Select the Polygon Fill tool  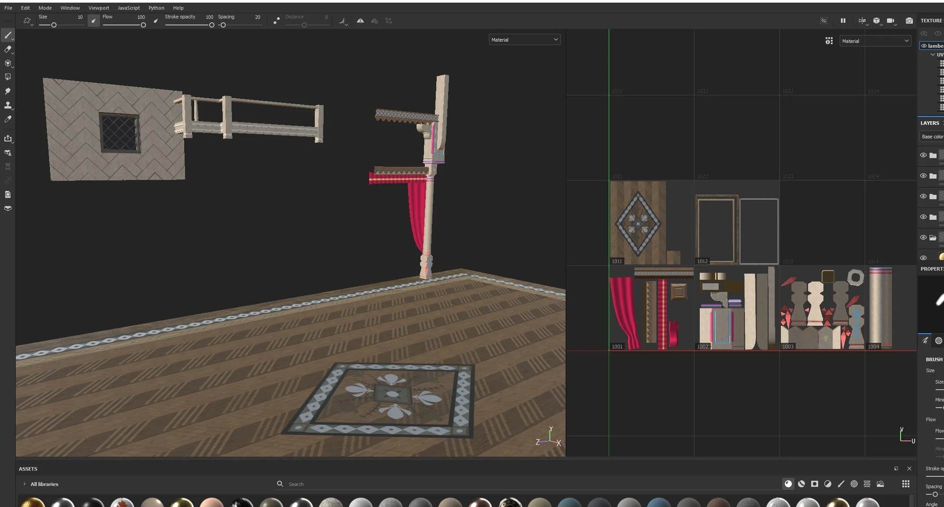tap(7, 77)
